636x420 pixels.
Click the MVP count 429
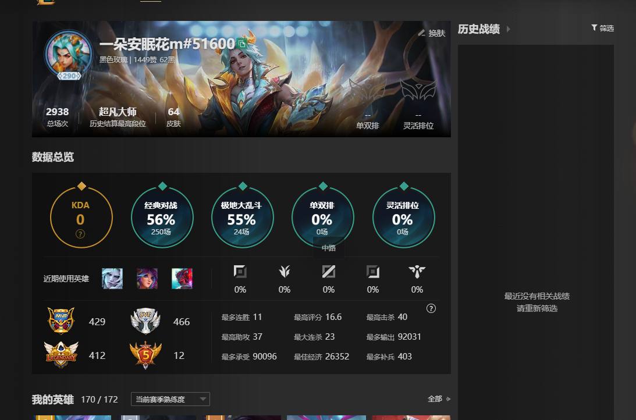(97, 322)
